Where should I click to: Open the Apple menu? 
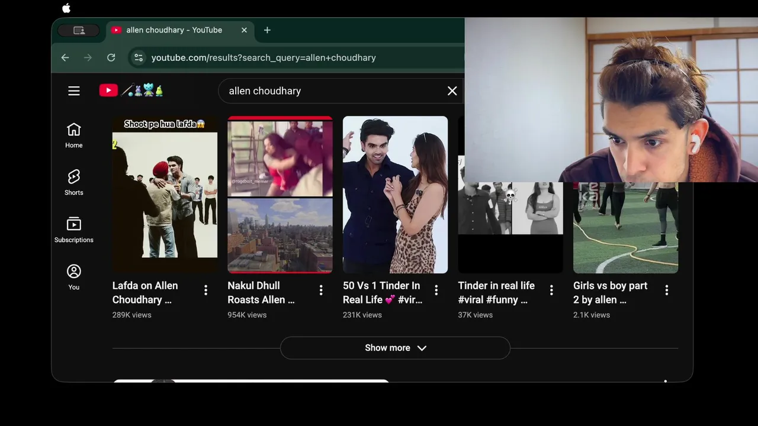[66, 8]
